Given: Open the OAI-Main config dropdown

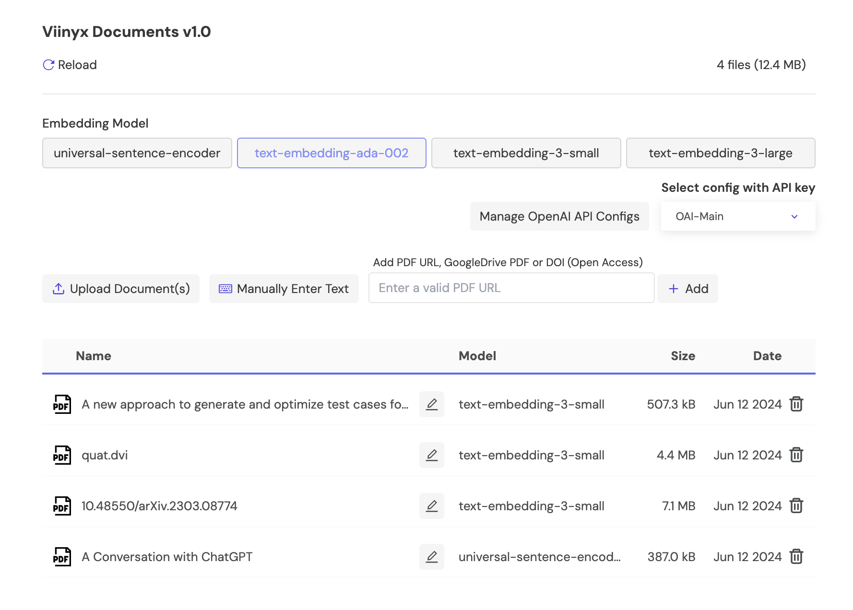Looking at the screenshot, I should tap(737, 216).
